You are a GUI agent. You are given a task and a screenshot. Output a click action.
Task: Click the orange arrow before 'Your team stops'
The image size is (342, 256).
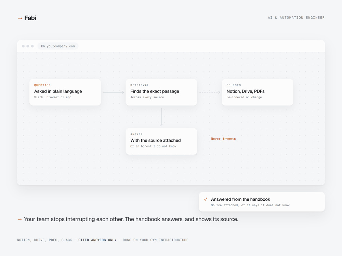pyautogui.click(x=19, y=219)
